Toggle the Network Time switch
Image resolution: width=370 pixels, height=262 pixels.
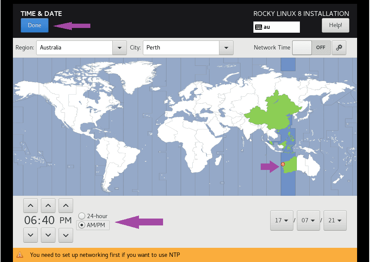point(311,48)
